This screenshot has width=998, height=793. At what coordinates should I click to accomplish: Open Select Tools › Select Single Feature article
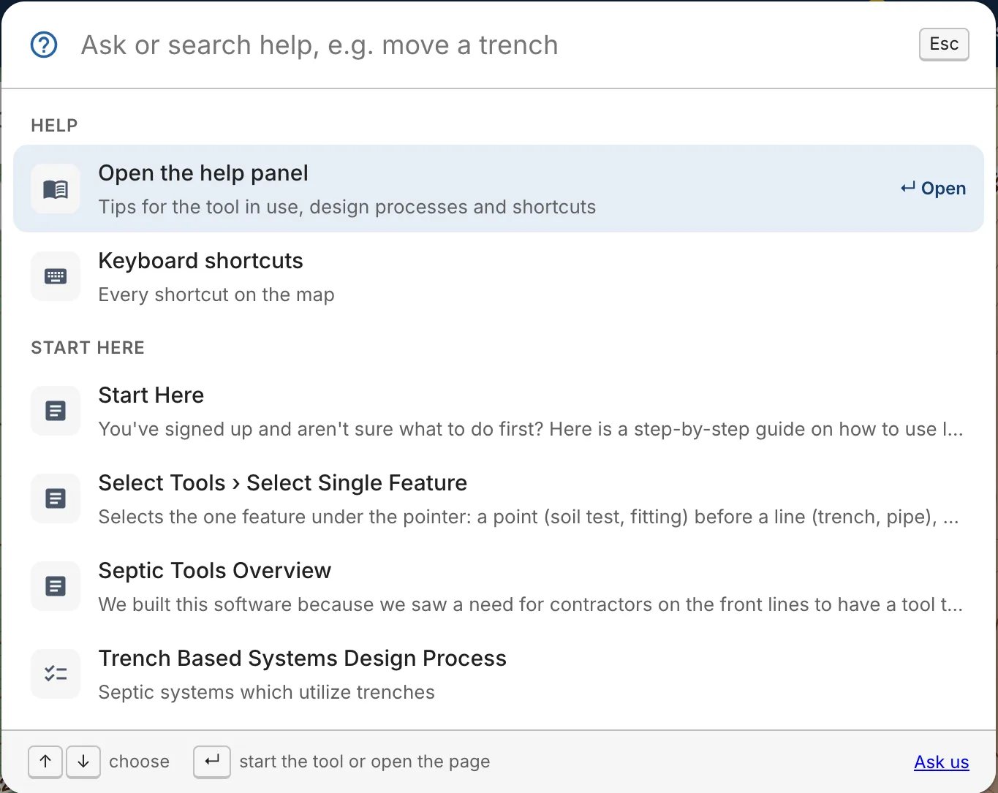click(x=499, y=498)
